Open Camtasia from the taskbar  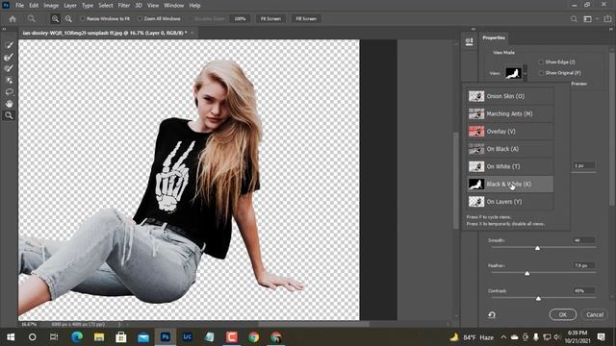tap(232, 337)
